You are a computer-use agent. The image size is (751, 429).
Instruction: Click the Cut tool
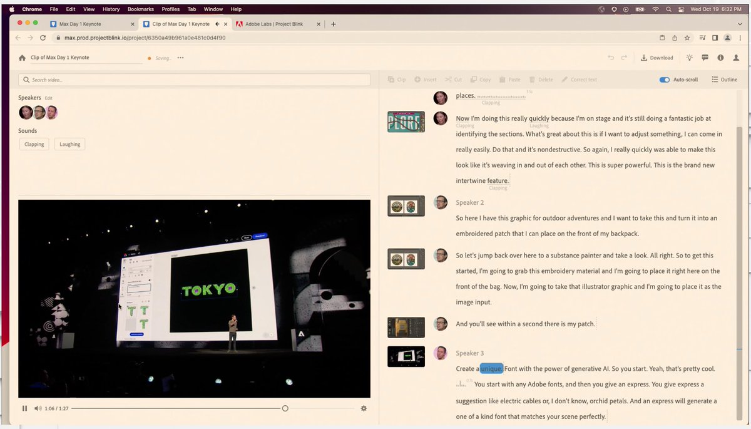point(454,80)
